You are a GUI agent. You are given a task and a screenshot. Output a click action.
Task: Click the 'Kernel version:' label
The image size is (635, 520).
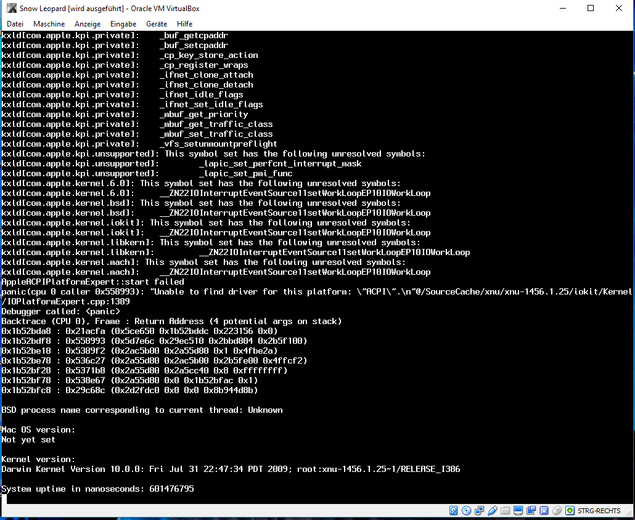38,459
